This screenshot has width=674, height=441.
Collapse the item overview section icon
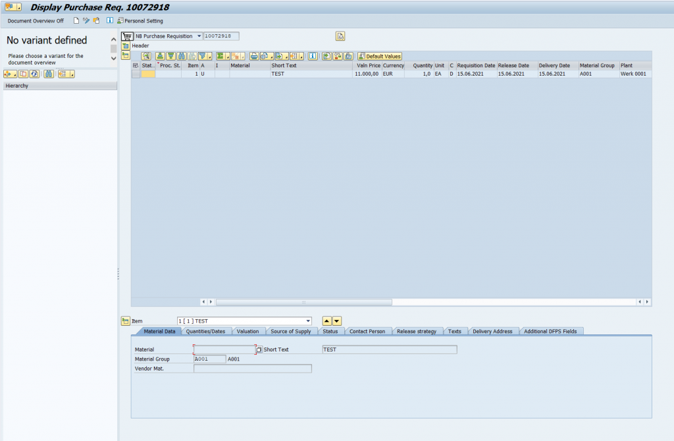pos(126,55)
